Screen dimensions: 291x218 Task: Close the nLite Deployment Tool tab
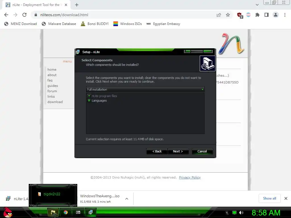pos(66,5)
